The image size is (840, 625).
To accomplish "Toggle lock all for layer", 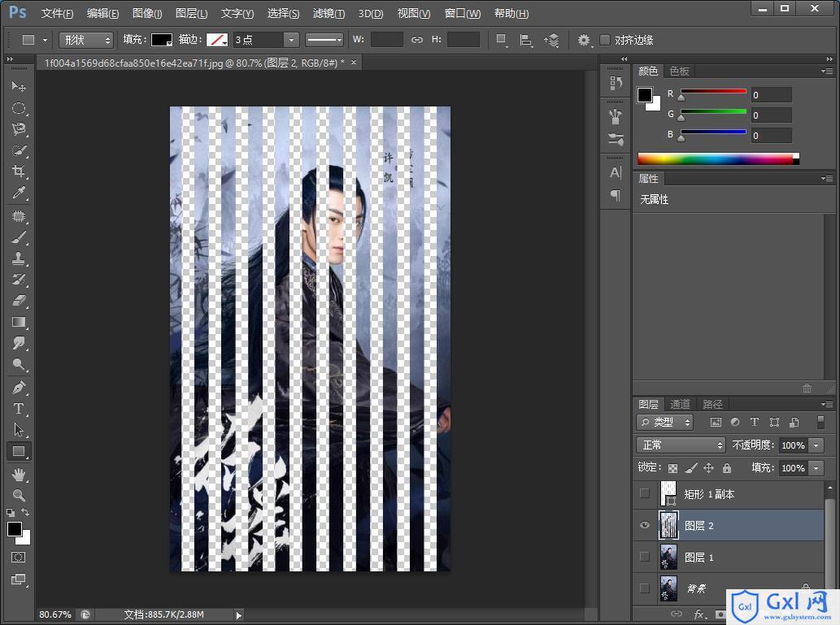I will [726, 468].
